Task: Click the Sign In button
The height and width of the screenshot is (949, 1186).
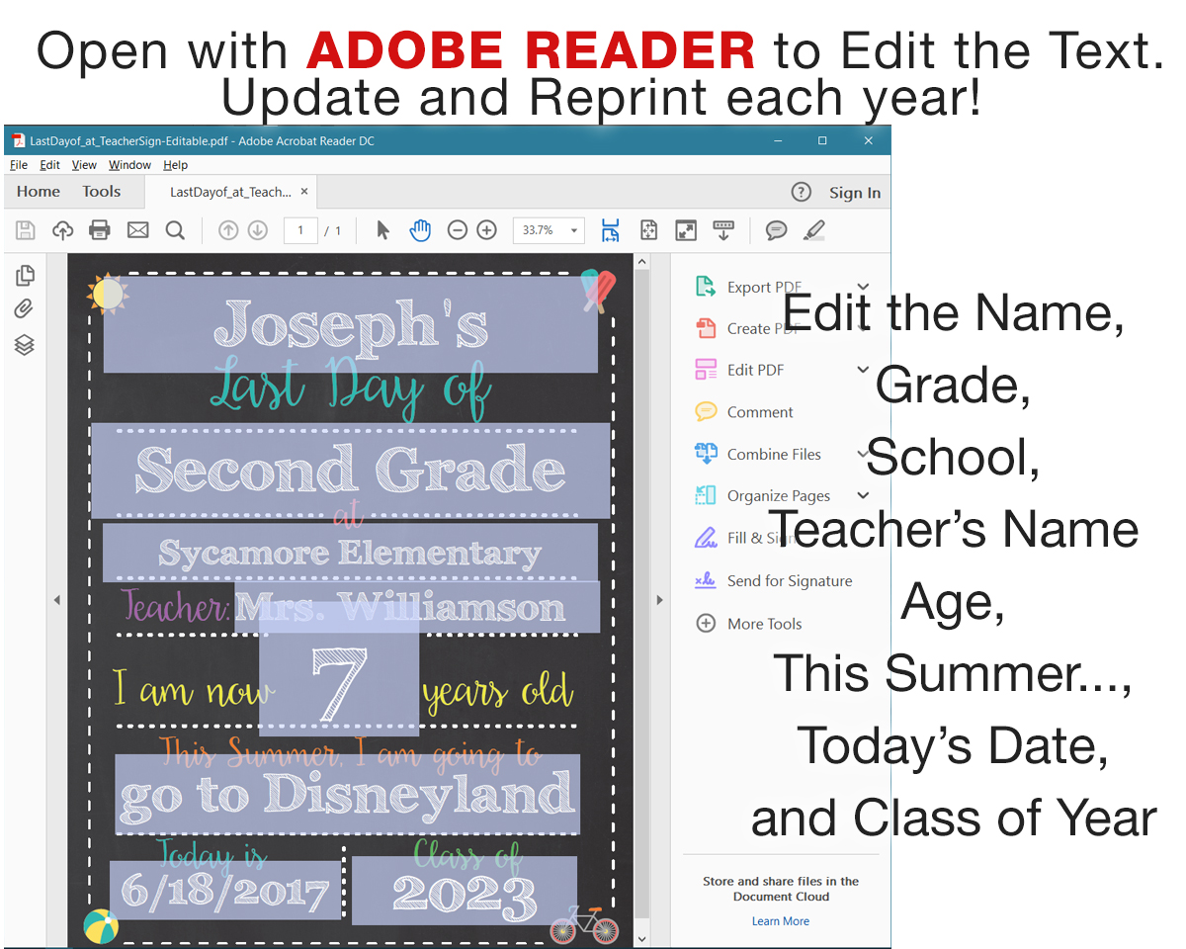Action: click(x=855, y=193)
